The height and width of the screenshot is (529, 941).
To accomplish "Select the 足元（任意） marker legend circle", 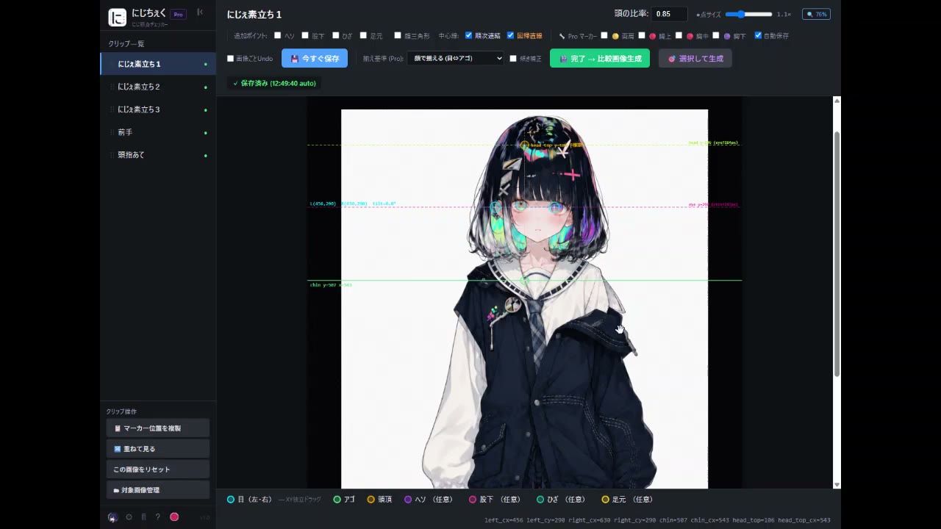I will pos(605,500).
